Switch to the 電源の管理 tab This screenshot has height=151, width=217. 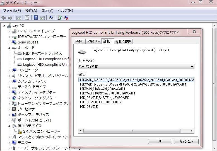123,42
